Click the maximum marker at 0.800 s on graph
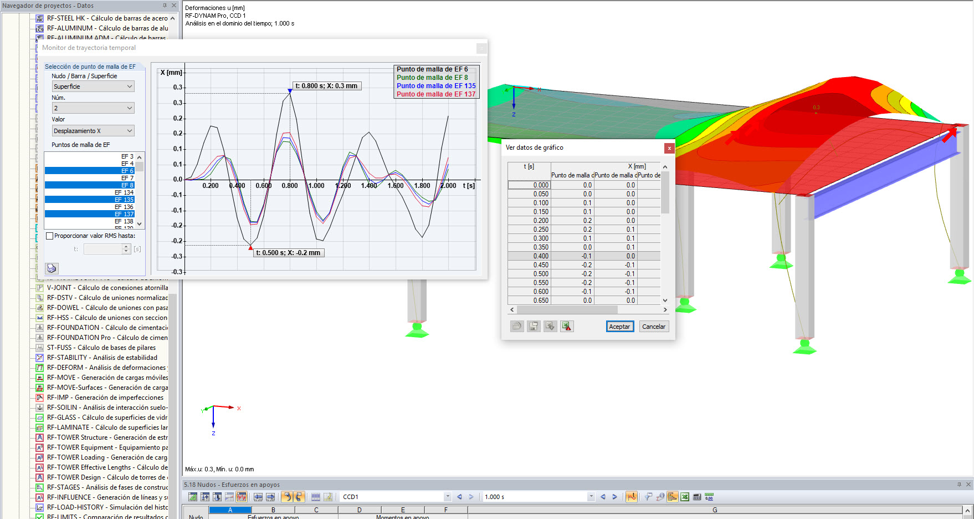The image size is (974, 519). point(290,90)
